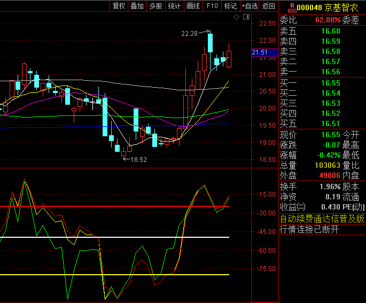Image resolution: width=366 pixels, height=303 pixels.
Task: Select 买二 price 16.54
Action: tap(331, 93)
